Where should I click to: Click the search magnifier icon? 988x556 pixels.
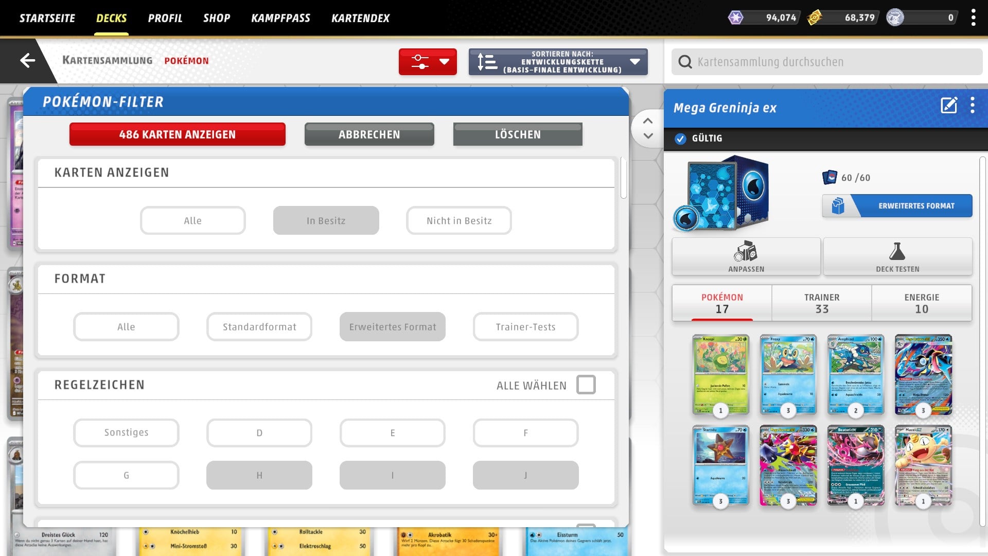click(685, 62)
